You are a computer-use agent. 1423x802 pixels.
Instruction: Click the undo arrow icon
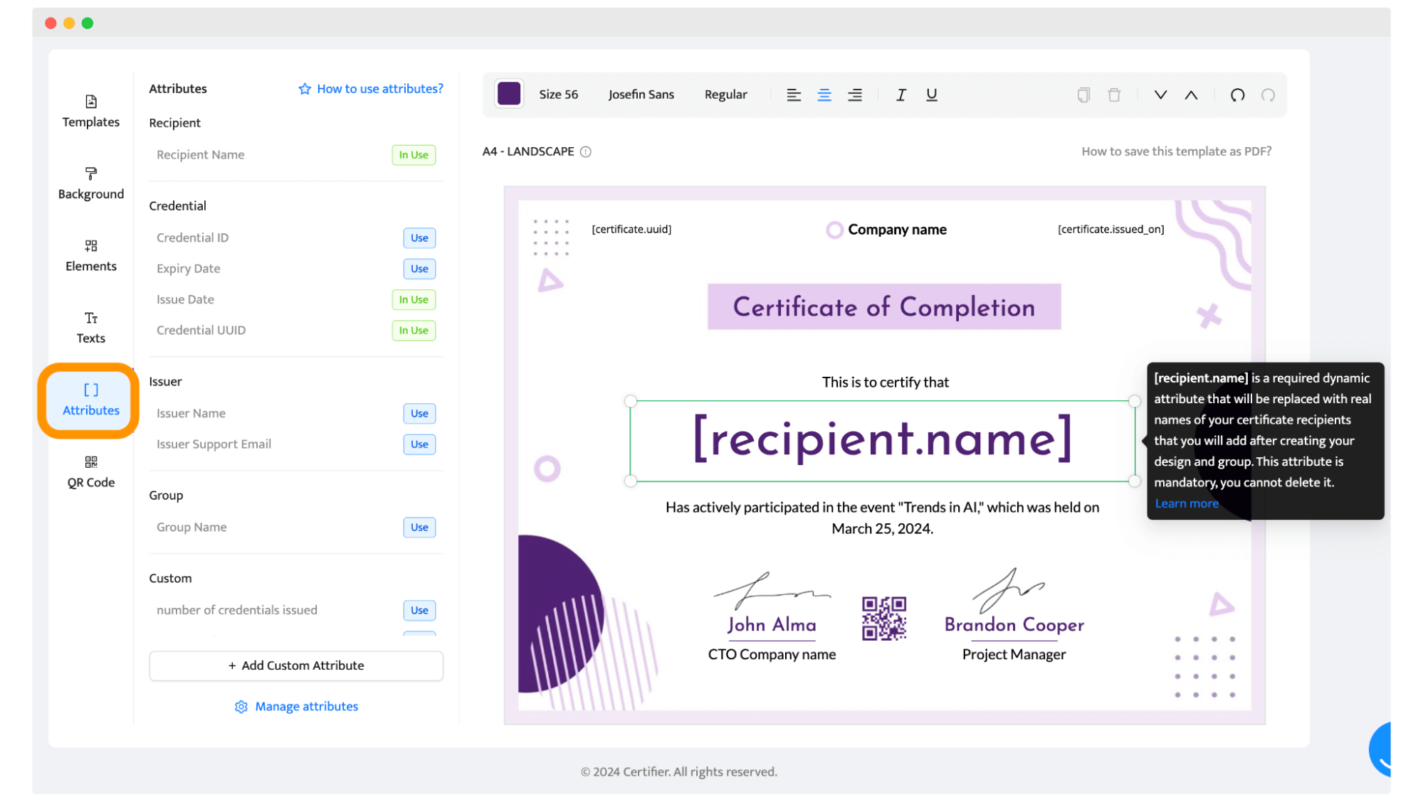click(1237, 95)
